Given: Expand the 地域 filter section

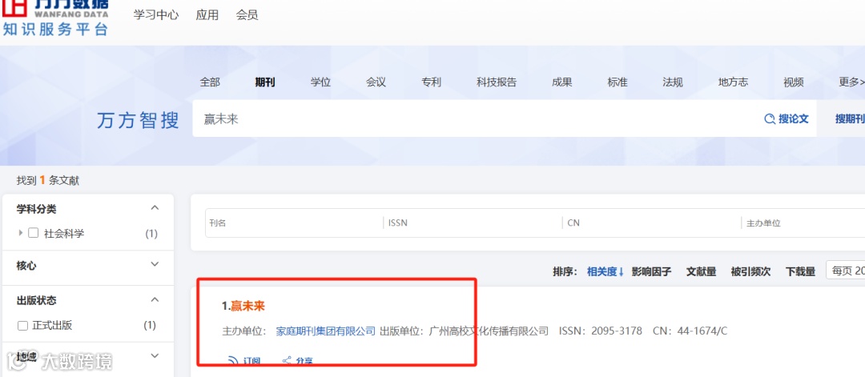Looking at the screenshot, I should tap(155, 356).
